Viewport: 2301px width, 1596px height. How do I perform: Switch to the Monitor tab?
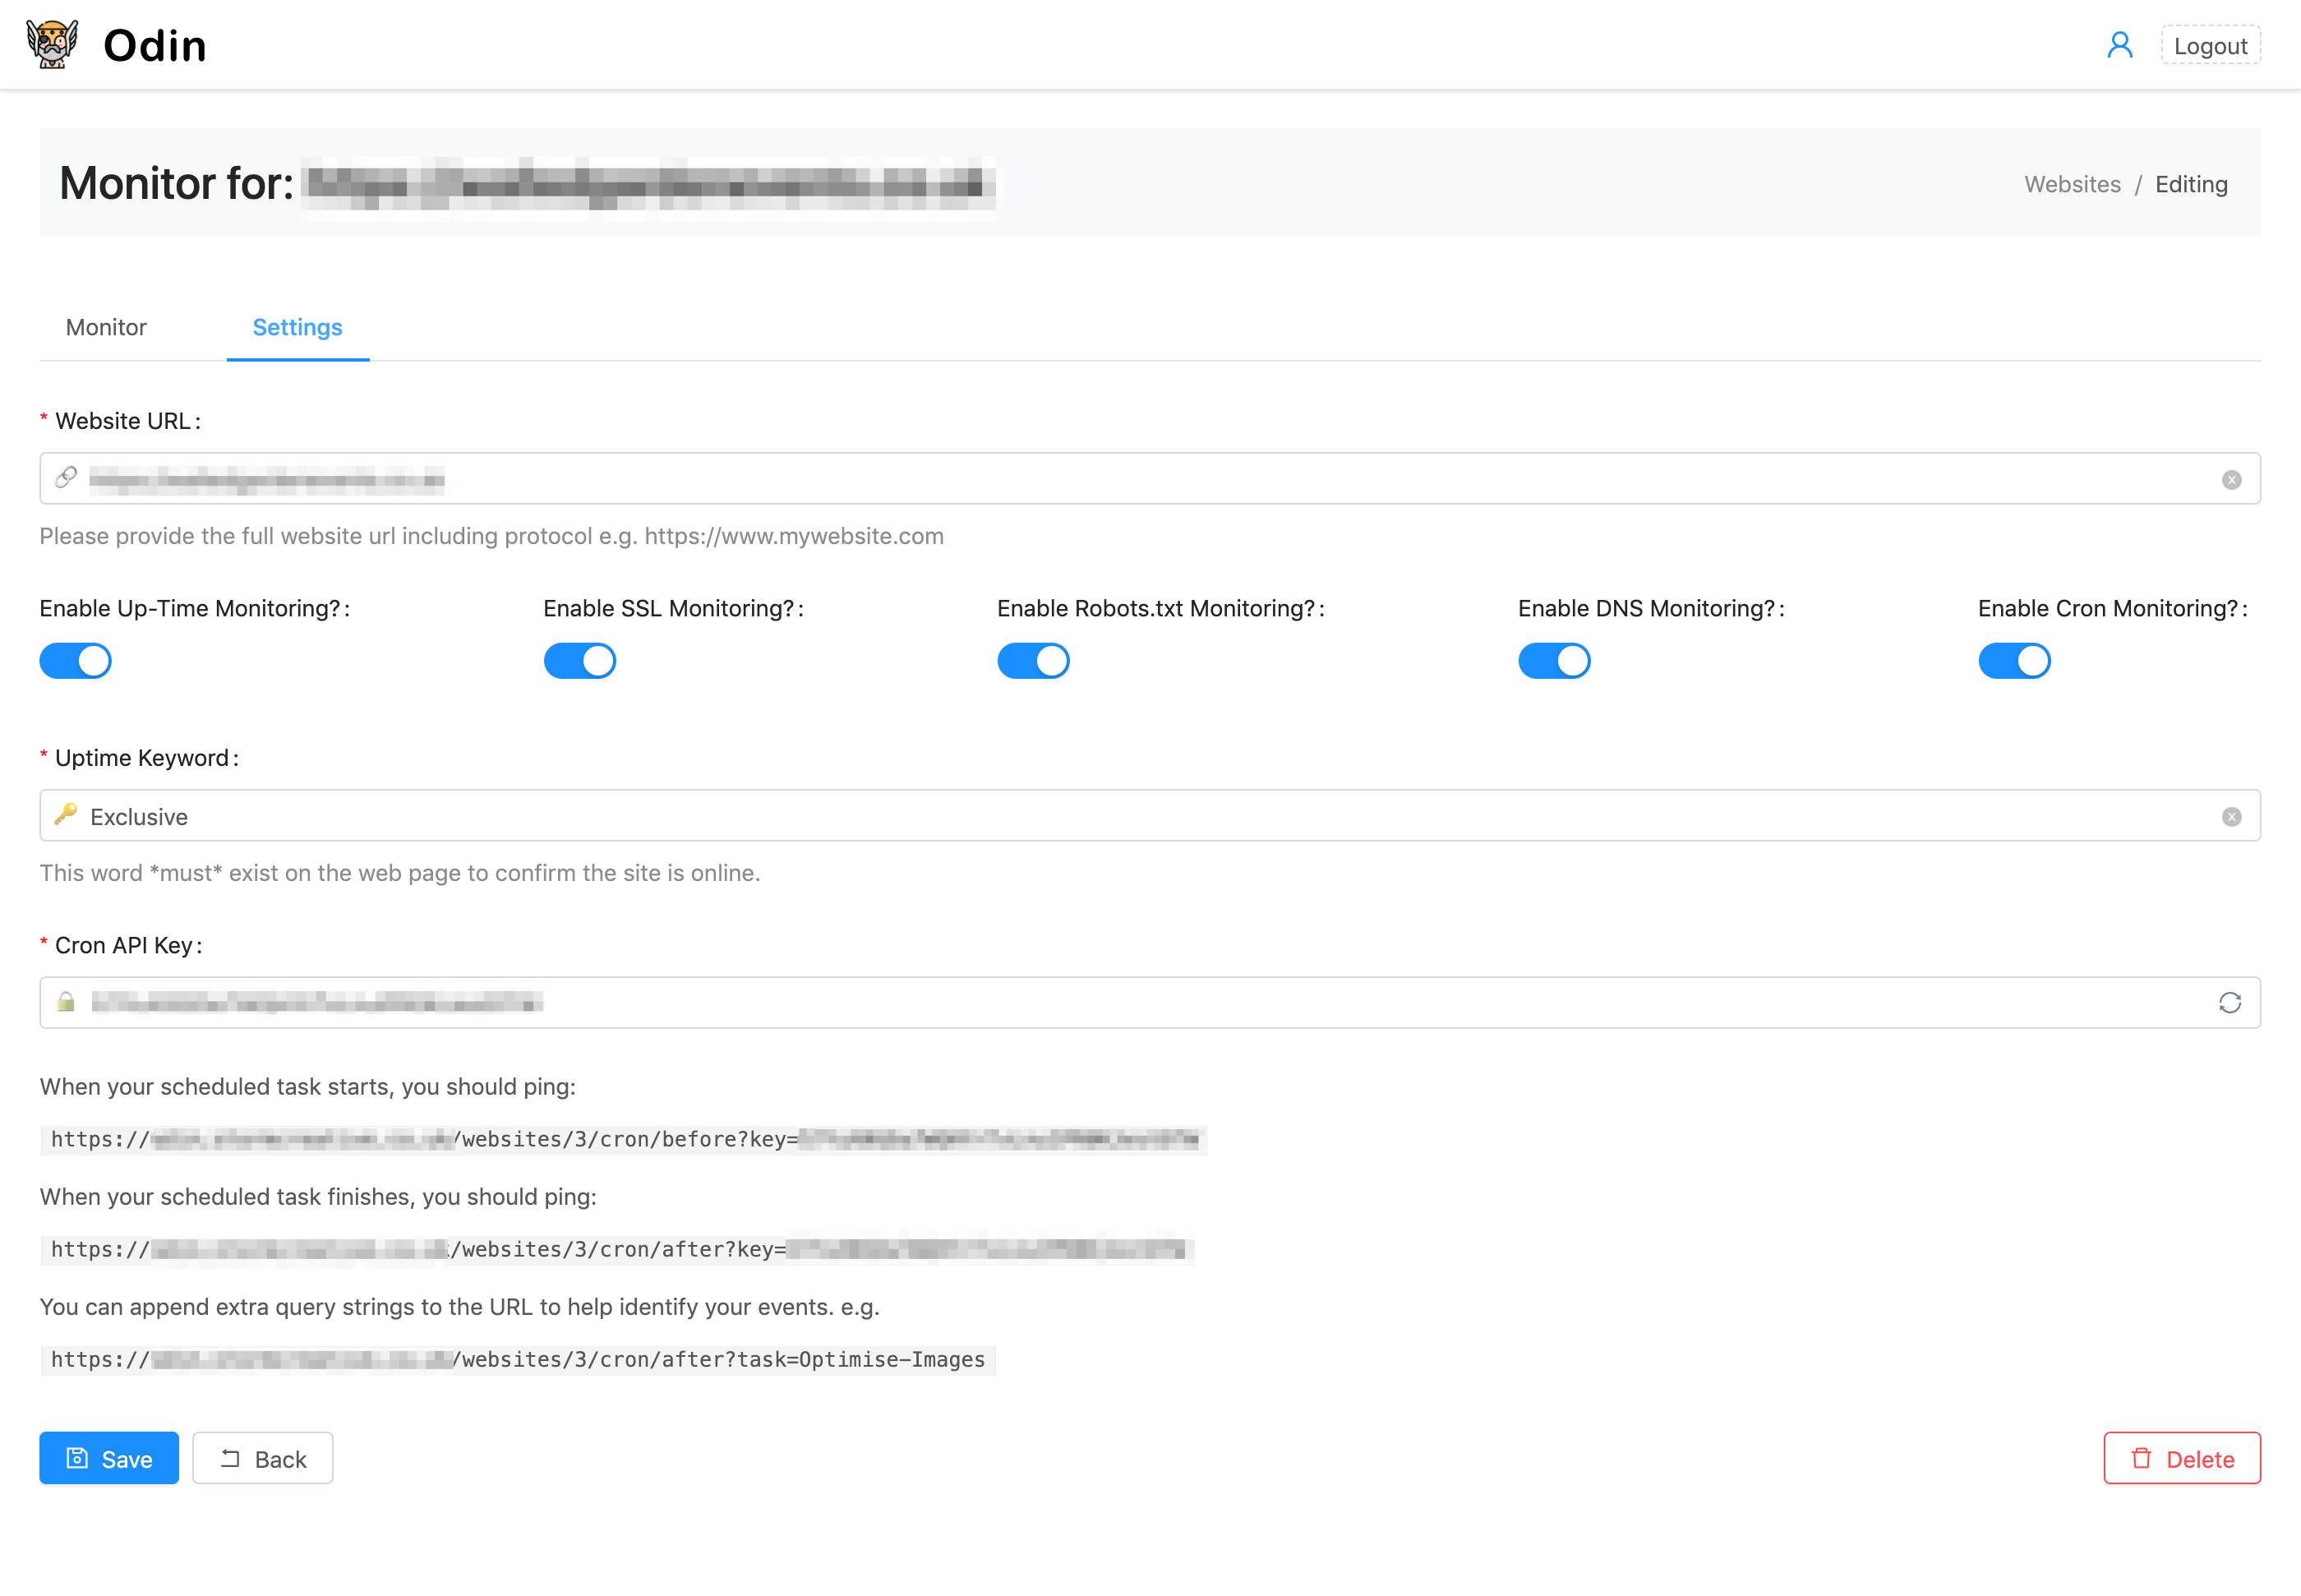pyautogui.click(x=106, y=327)
